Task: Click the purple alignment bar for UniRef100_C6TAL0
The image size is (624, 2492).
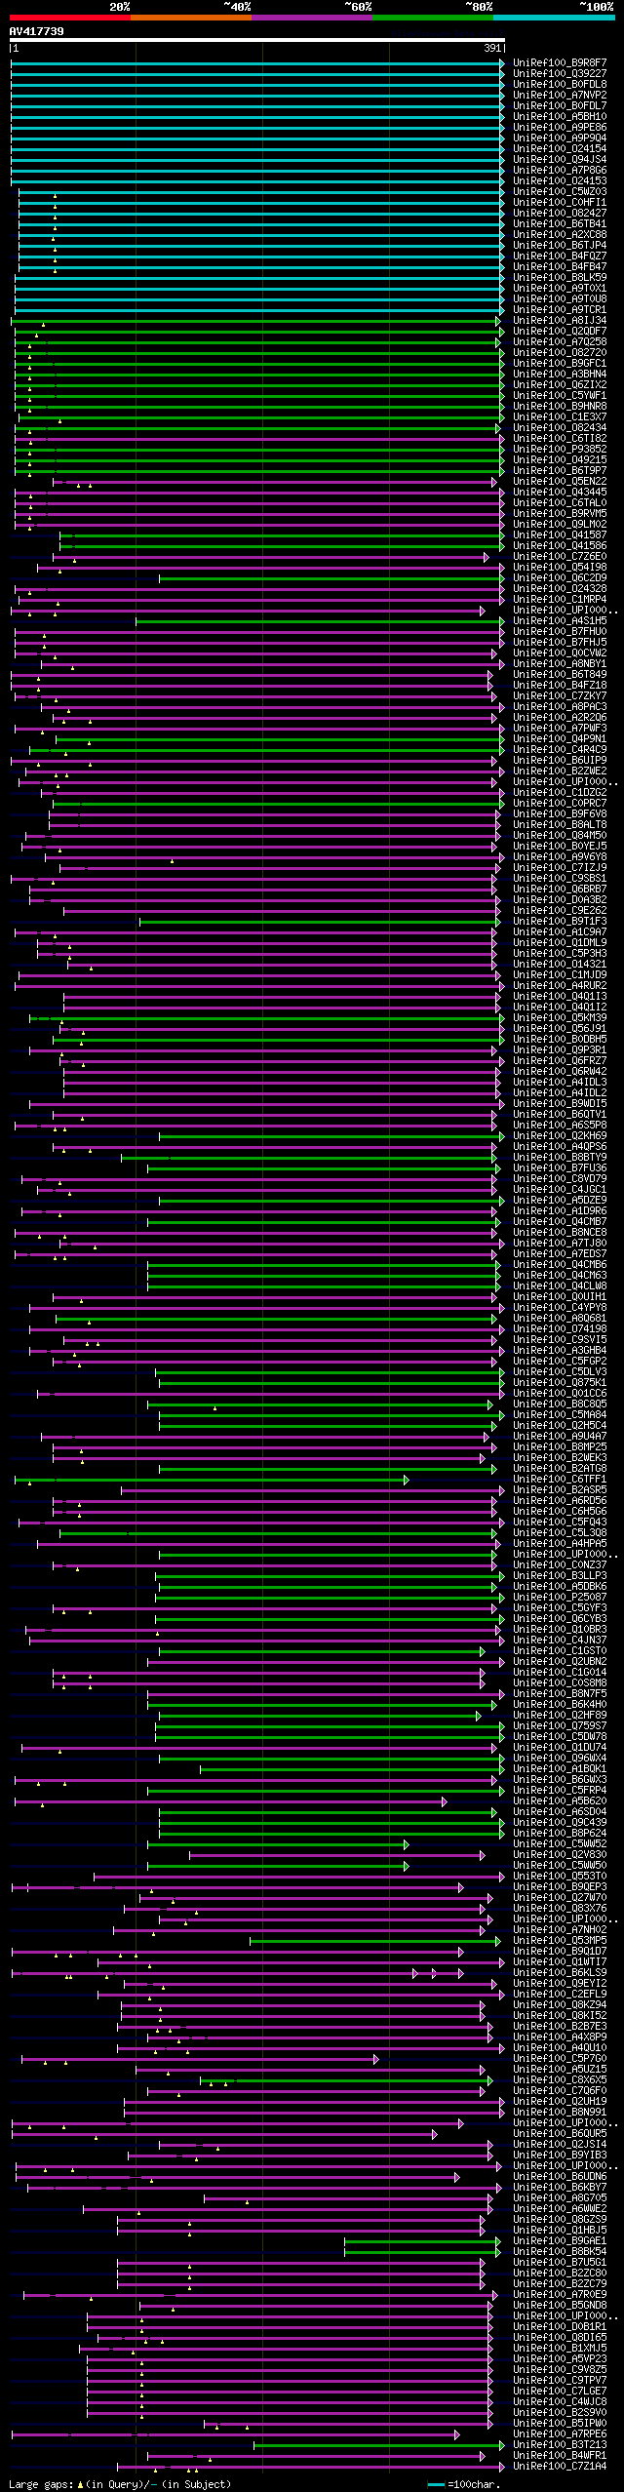Action: coord(257,503)
